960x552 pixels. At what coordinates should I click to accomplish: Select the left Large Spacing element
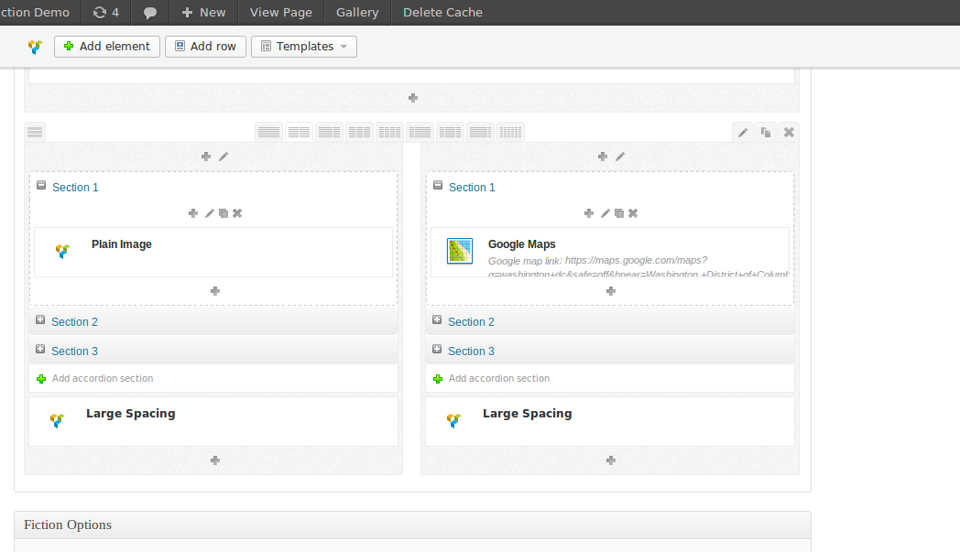pos(213,421)
